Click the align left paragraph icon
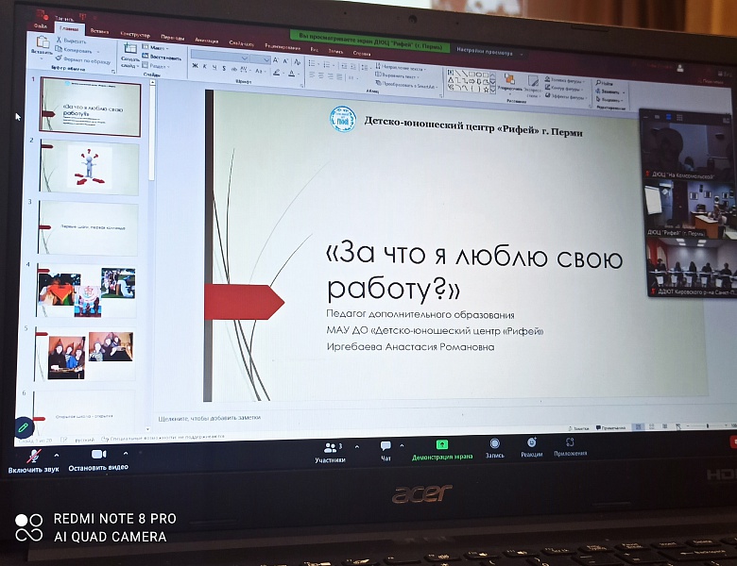The image size is (737, 566). (x=312, y=75)
